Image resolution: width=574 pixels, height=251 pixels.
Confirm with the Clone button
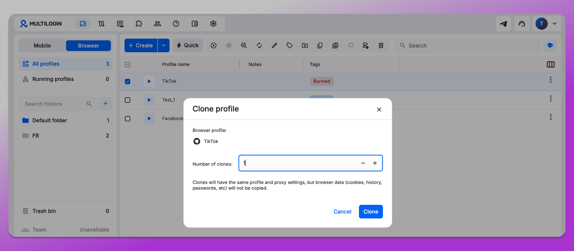click(x=371, y=212)
